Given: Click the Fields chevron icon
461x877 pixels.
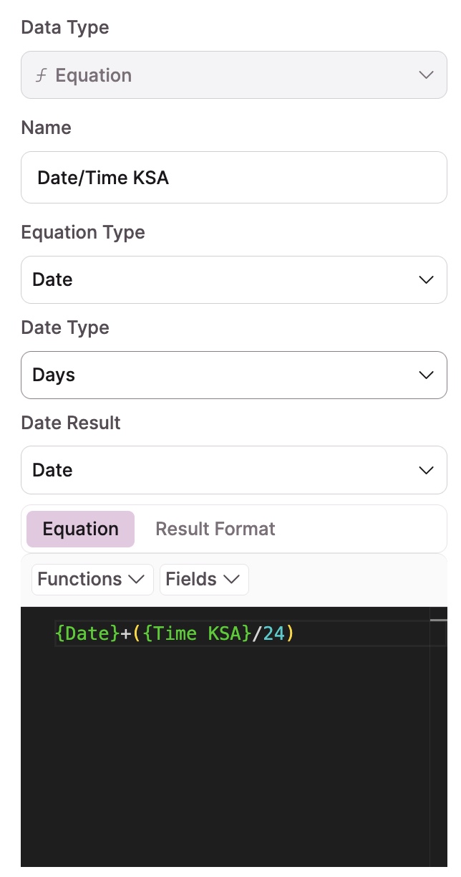Looking at the screenshot, I should click(x=231, y=580).
